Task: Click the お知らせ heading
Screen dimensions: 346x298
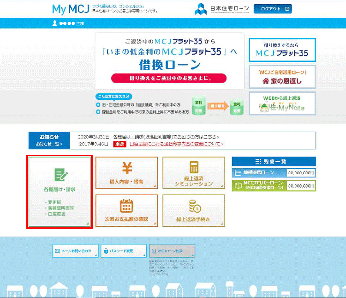Action: click(49, 137)
